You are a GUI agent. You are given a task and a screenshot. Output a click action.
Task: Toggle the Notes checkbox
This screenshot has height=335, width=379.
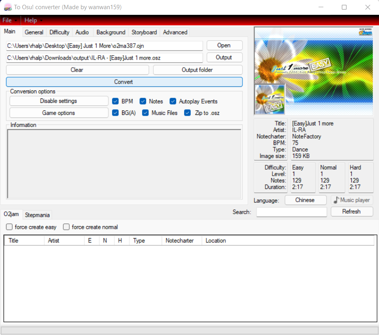(x=143, y=101)
